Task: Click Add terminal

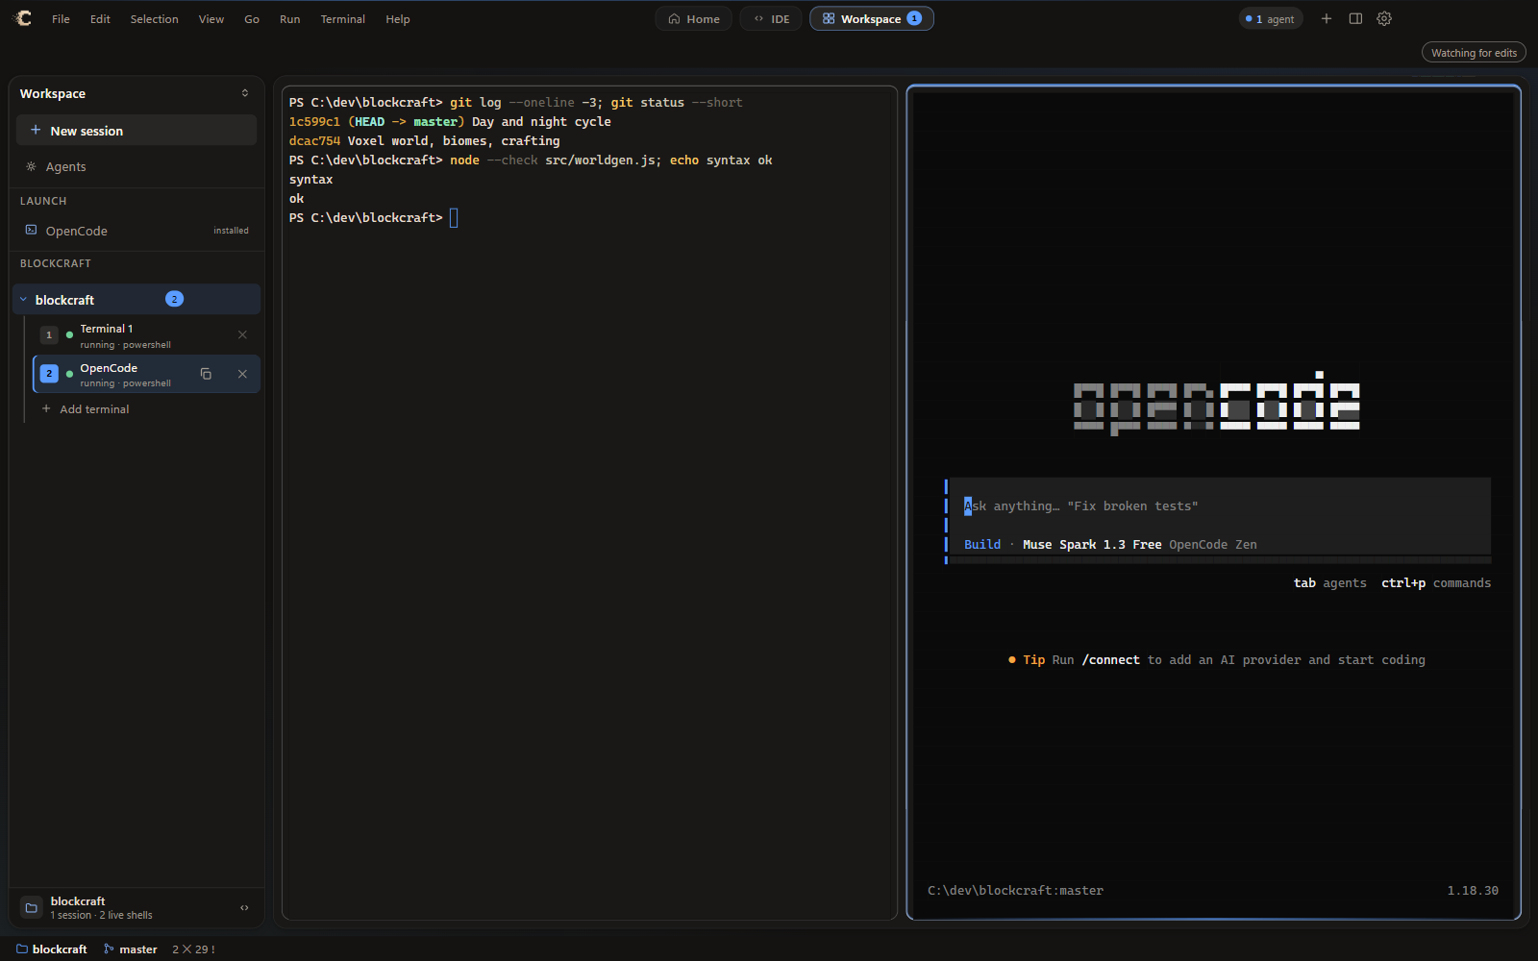Action: pyautogui.click(x=94, y=409)
